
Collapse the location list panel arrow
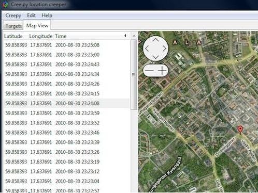pos(125,36)
